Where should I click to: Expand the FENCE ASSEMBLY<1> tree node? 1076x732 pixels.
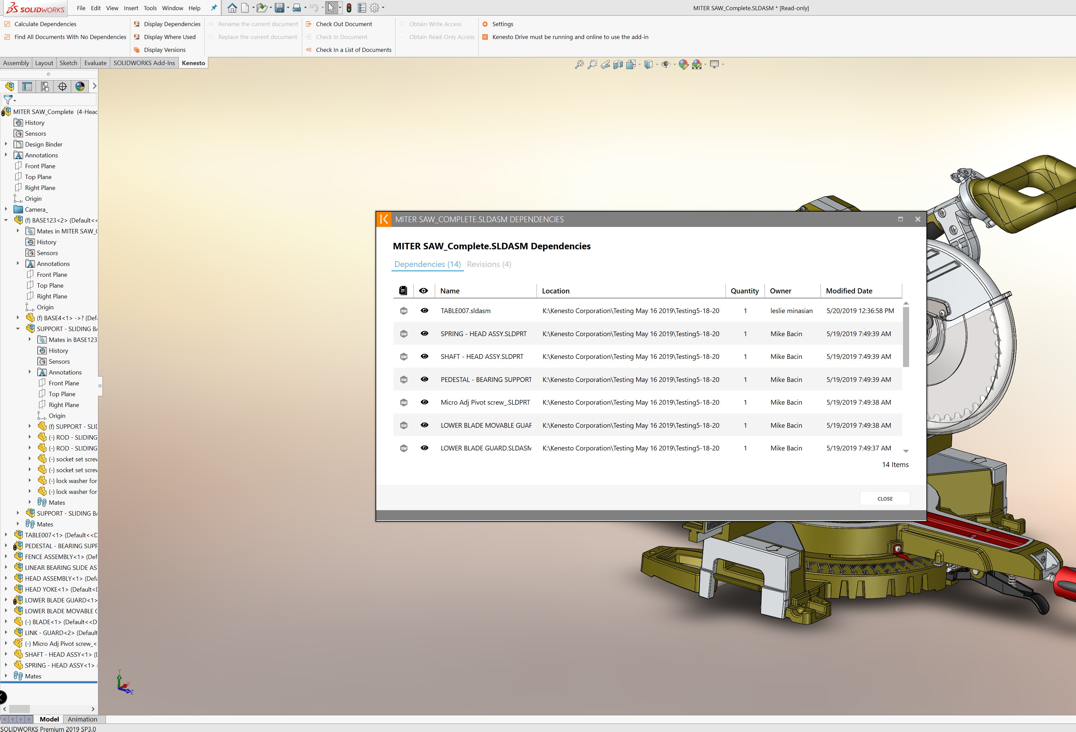click(6, 557)
